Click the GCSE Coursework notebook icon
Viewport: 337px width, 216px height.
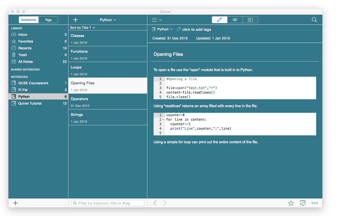14,83
